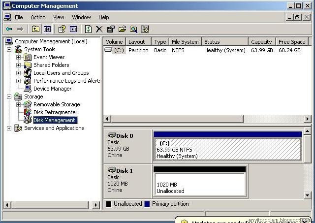Sort by the File System column header

pos(185,41)
